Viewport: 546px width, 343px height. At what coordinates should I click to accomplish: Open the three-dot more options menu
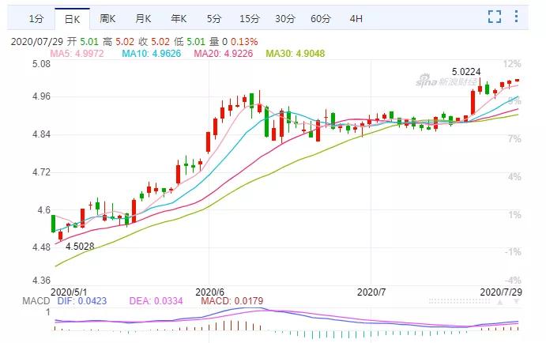click(x=516, y=17)
